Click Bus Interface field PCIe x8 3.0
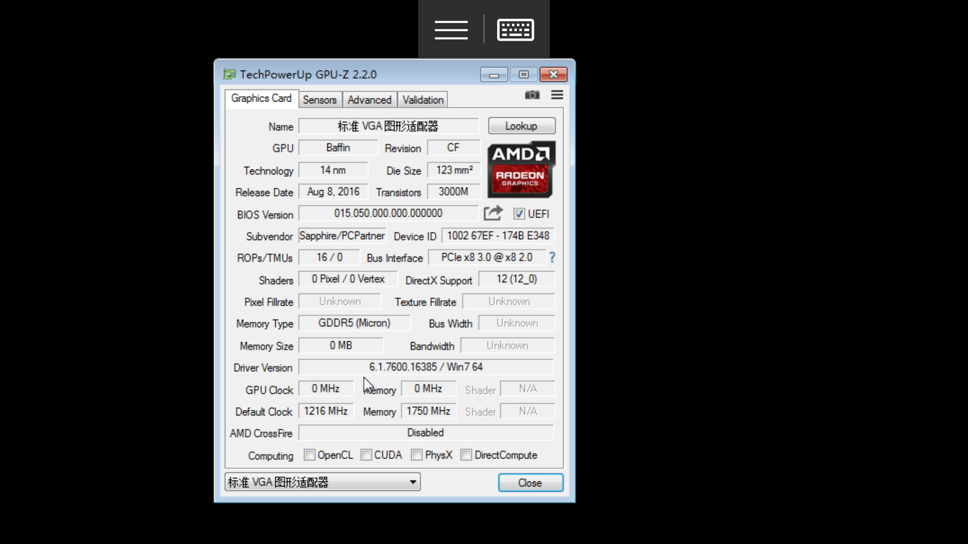The image size is (968, 544). pos(487,258)
